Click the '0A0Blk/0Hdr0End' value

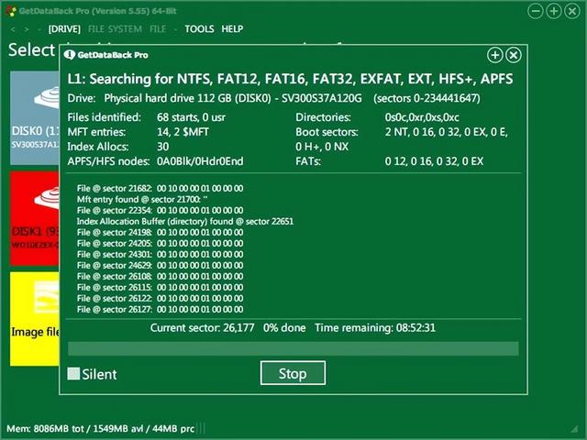click(x=200, y=161)
